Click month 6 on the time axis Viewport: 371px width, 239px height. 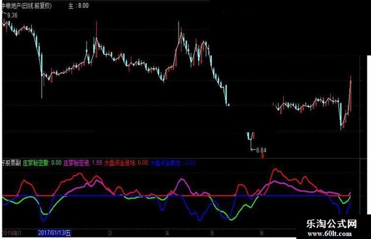(262, 233)
